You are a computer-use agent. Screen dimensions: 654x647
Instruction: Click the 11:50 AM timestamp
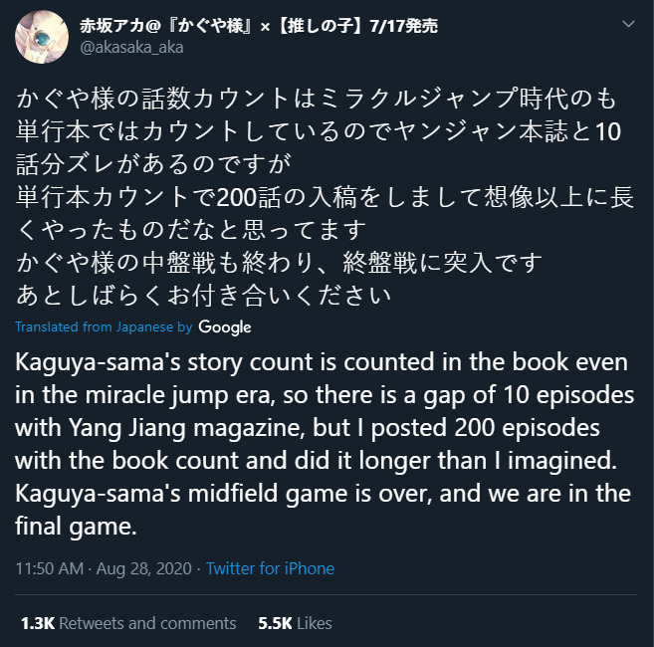(x=49, y=568)
